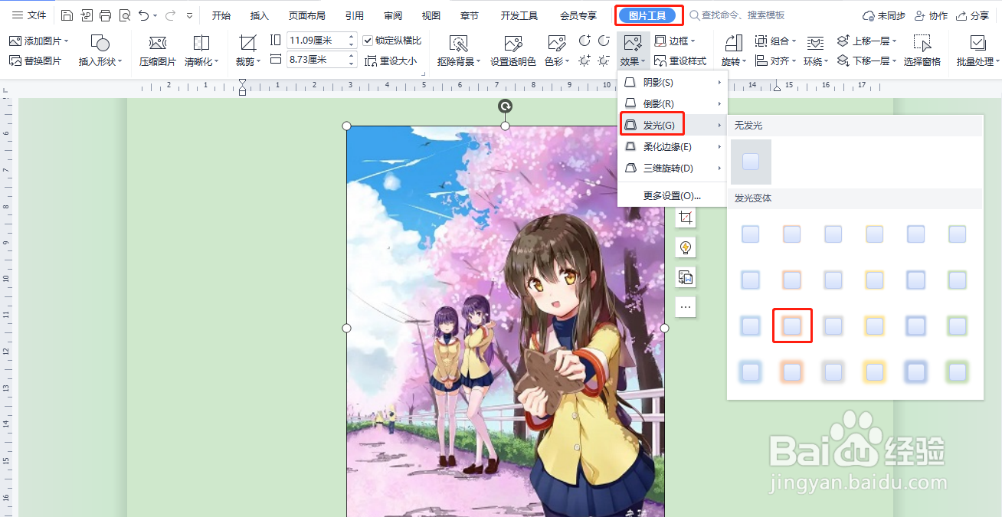The width and height of the screenshot is (1002, 517).
Task: Select 发光(G) Glow menu item
Action: tap(673, 125)
